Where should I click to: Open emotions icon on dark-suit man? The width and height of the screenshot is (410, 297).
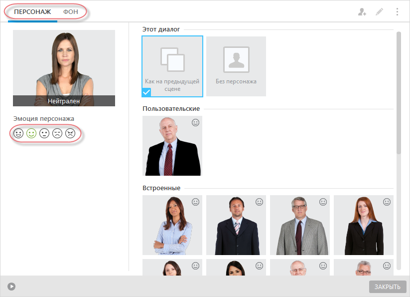260,202
